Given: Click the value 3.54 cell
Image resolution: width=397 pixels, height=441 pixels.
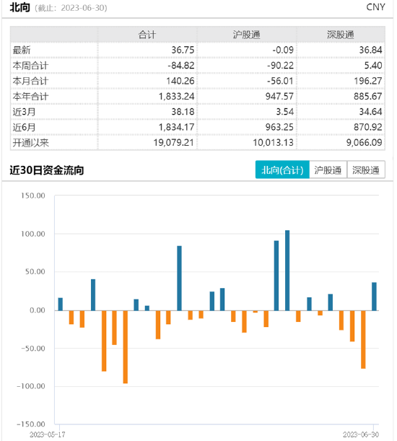Looking at the screenshot, I should 284,112.
